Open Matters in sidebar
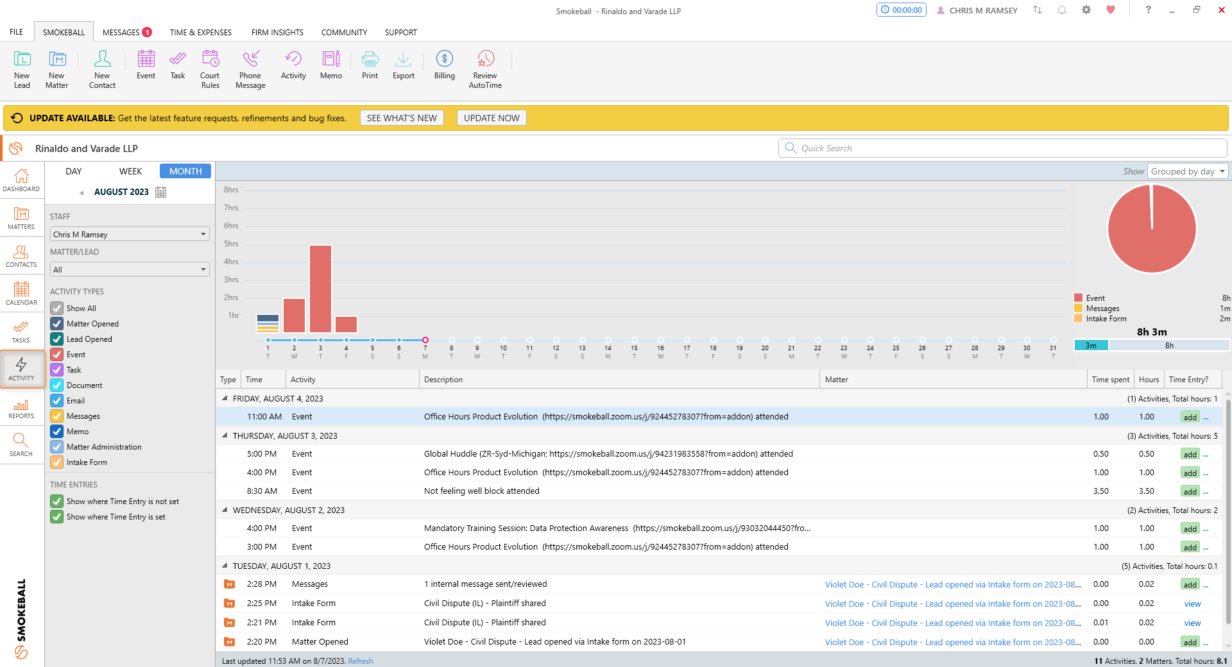The image size is (1232, 667). [21, 218]
